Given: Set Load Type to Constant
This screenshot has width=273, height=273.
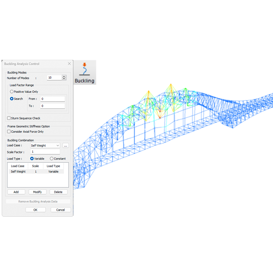Looking at the screenshot, I should pos(52,159).
